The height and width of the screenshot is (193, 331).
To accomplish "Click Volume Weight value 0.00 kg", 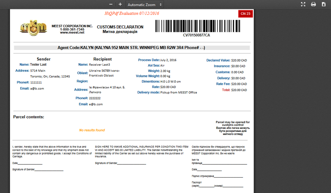I will (165, 76).
